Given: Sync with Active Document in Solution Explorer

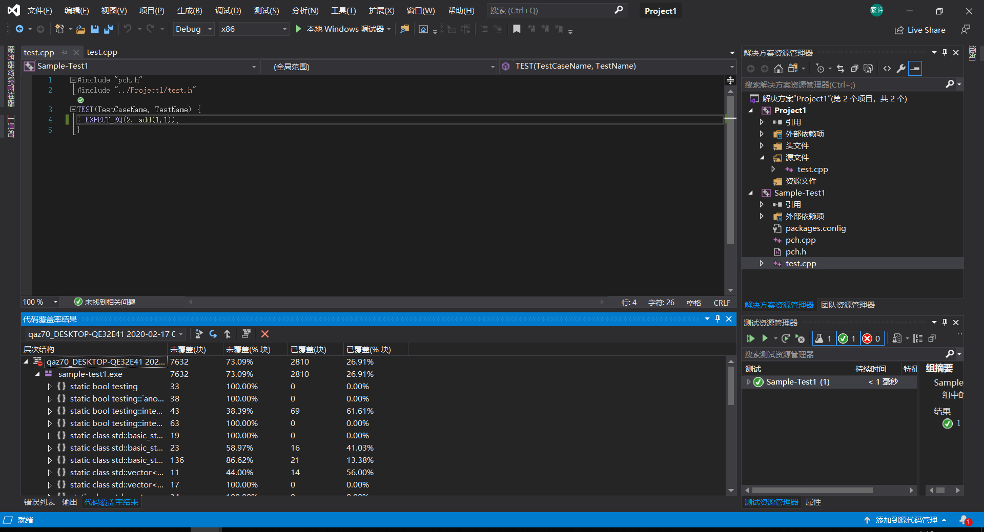Looking at the screenshot, I should click(840, 69).
